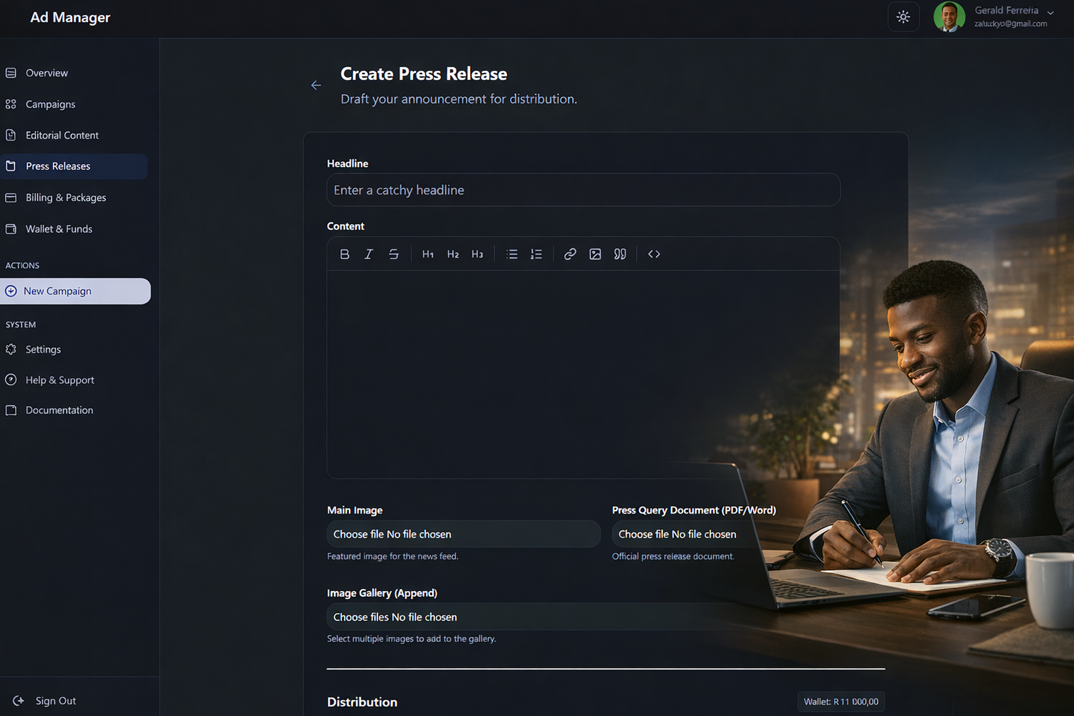Image resolution: width=1074 pixels, height=716 pixels.
Task: Click the New Campaign button
Action: click(75, 291)
